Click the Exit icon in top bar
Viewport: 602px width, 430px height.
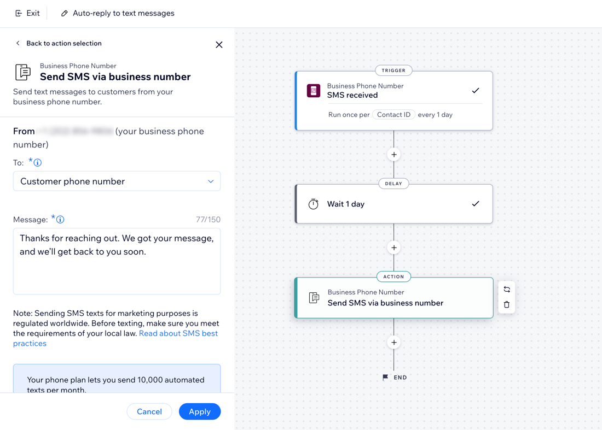(x=19, y=14)
